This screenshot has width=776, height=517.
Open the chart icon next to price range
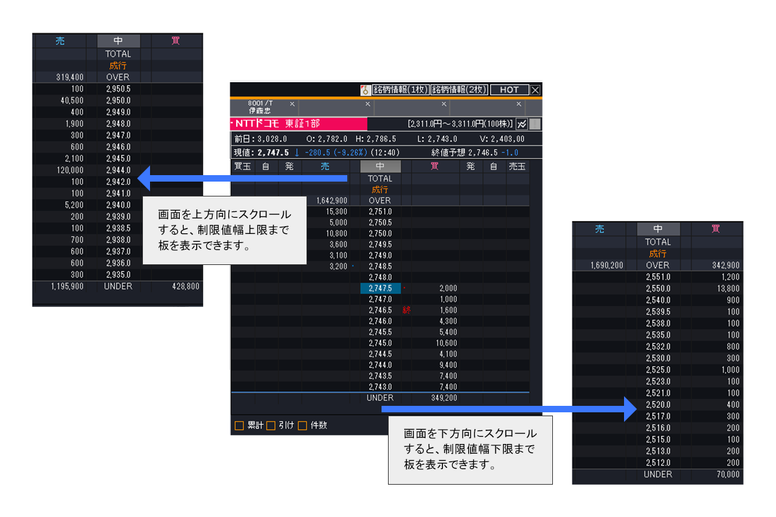[522, 123]
